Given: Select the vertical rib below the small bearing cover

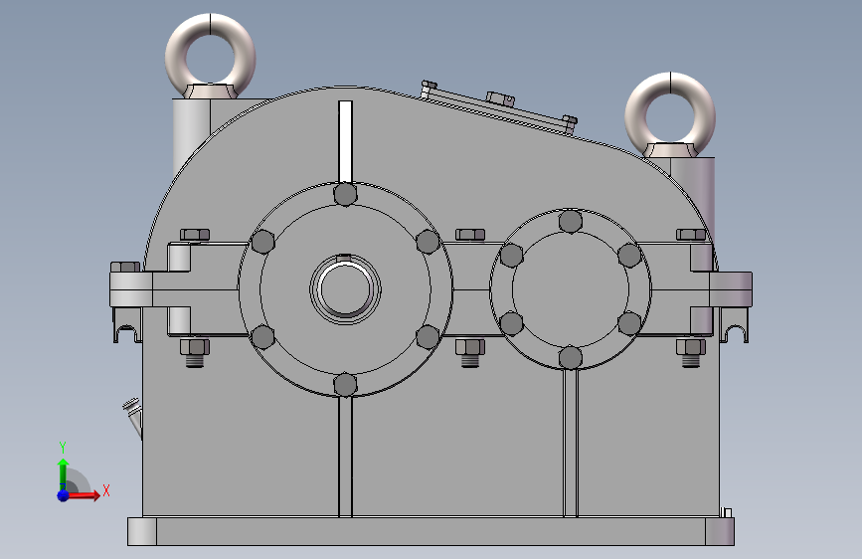Looking at the screenshot, I should (x=570, y=443).
